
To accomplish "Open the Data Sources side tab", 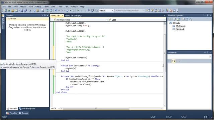I will click(3, 22).
